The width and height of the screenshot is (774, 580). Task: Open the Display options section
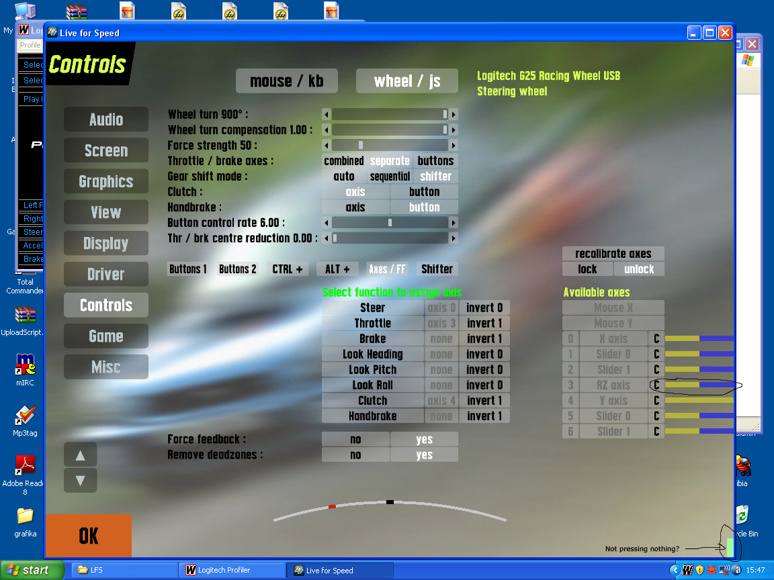106,243
